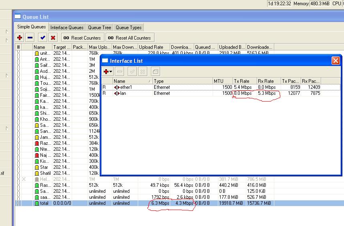Click the green queue icon of 'saa...'
The image size is (344, 226).
point(37,197)
